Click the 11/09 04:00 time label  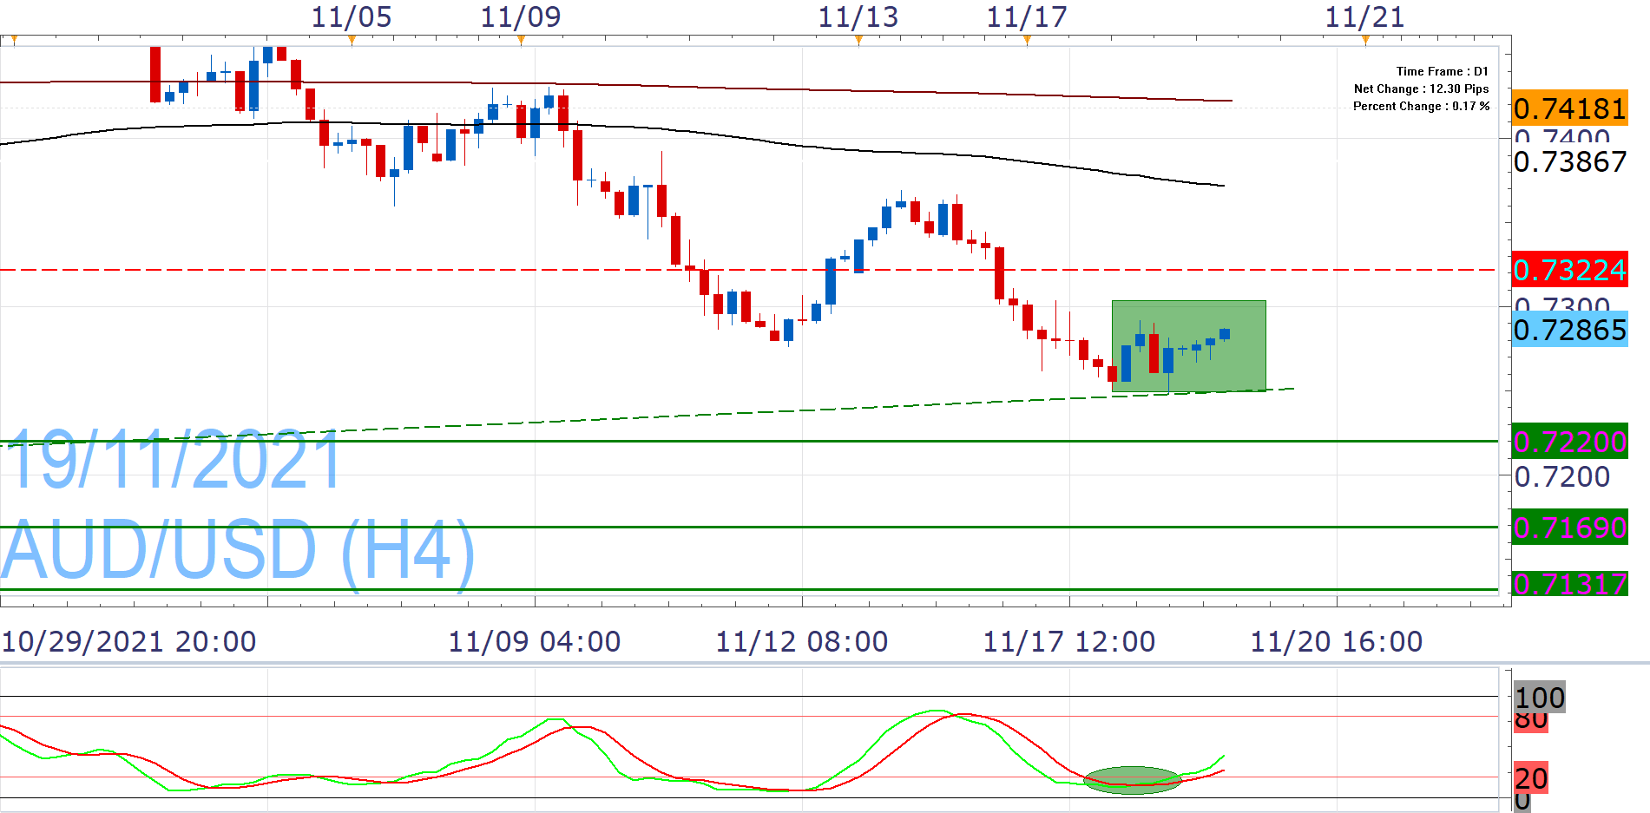(535, 642)
